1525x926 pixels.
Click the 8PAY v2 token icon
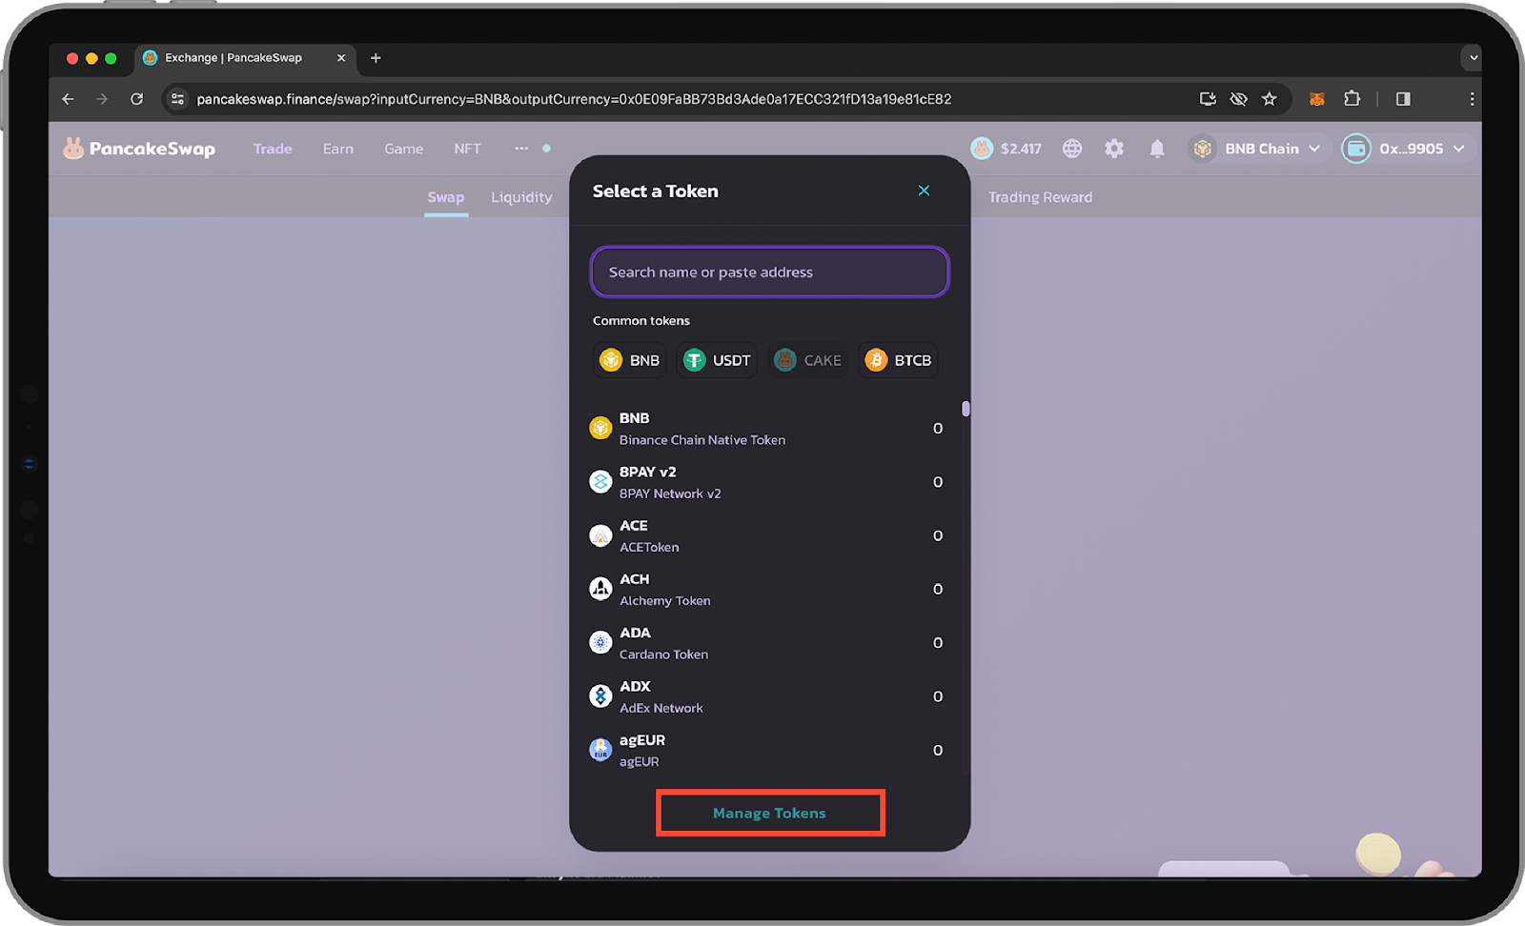600,482
